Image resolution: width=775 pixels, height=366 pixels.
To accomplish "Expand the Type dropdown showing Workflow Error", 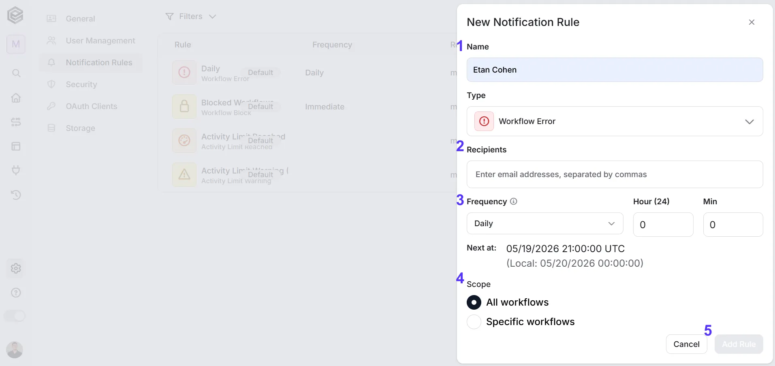I will (615, 121).
